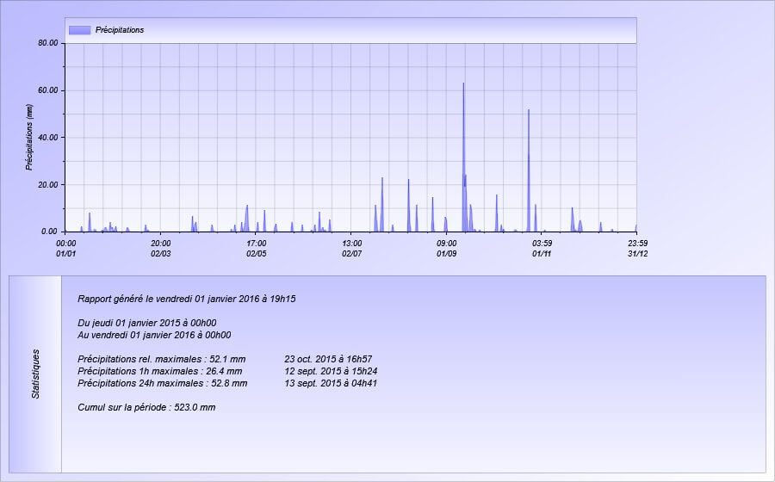
Task: Click the 13:00 02/07 x-axis label
Action: click(351, 249)
